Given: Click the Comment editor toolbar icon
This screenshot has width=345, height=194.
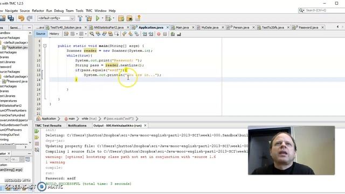Looking at the screenshot, I should click(x=172, y=34).
